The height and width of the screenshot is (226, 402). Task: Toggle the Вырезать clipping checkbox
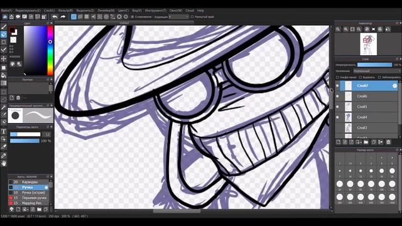361,77
